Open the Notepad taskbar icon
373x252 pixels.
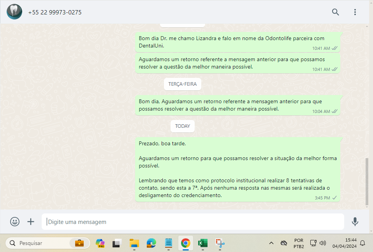click(x=169, y=243)
